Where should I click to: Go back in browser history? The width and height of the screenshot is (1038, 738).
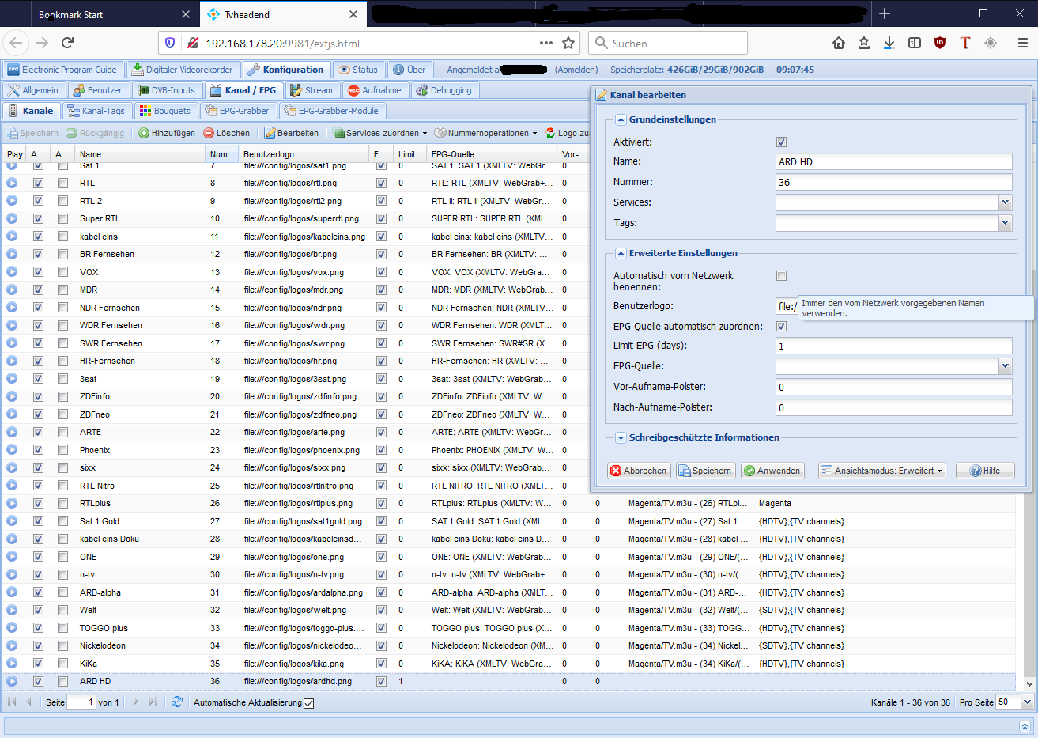coord(17,43)
